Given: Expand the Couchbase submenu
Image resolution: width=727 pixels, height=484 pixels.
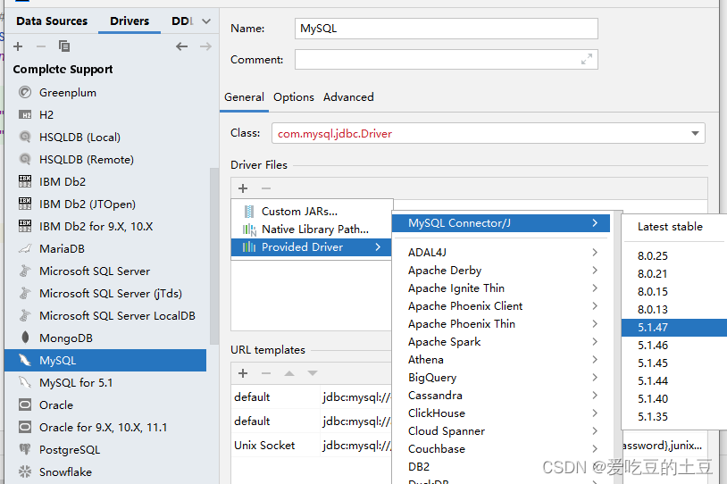Looking at the screenshot, I should click(x=595, y=449).
